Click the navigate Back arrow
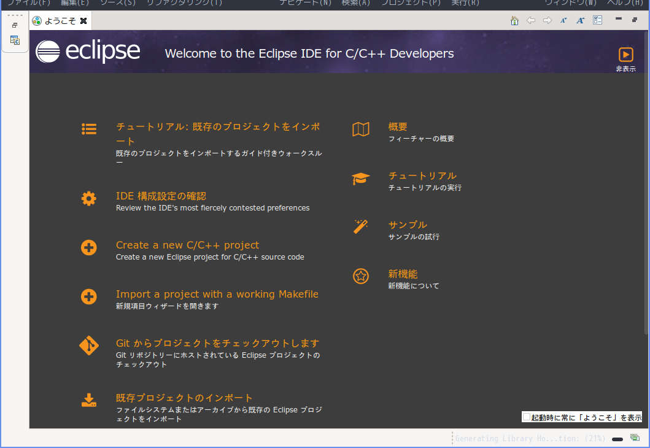 click(x=531, y=20)
